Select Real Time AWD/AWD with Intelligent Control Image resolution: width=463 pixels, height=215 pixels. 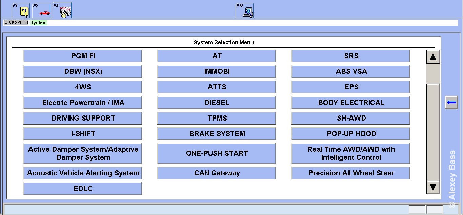click(x=351, y=153)
